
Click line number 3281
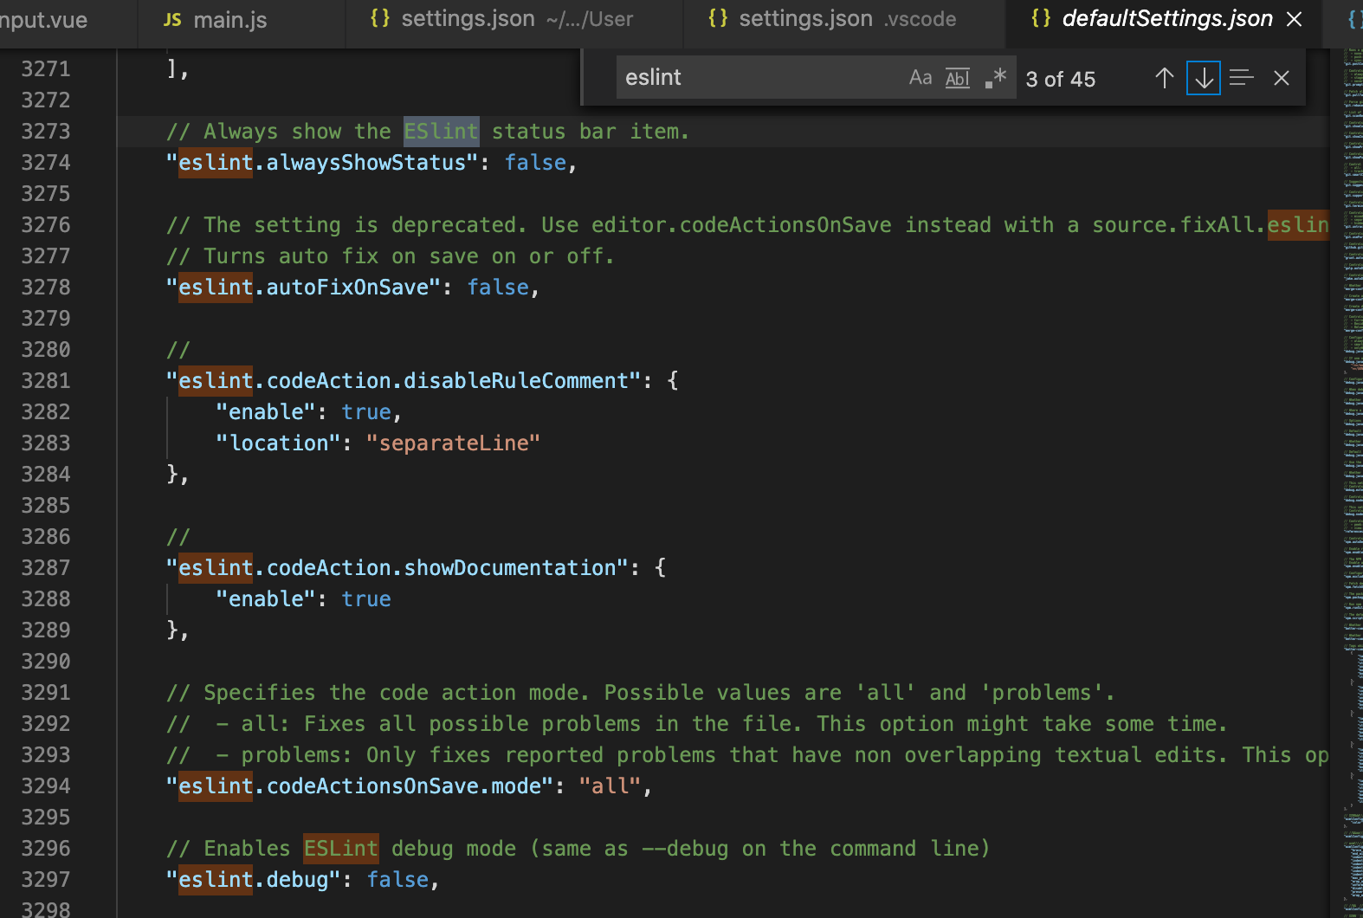[46, 381]
